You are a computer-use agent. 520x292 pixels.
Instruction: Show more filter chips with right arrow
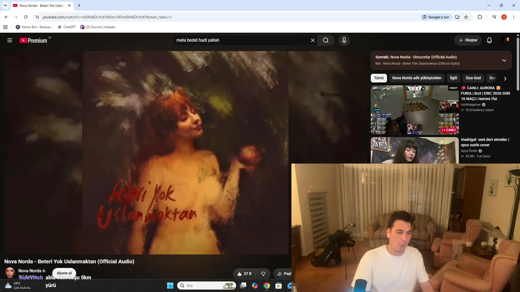505,78
